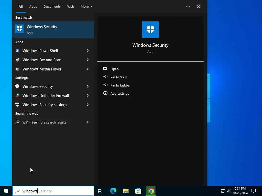Switch to the All tab
The height and width of the screenshot is (196, 262).
[20, 6]
